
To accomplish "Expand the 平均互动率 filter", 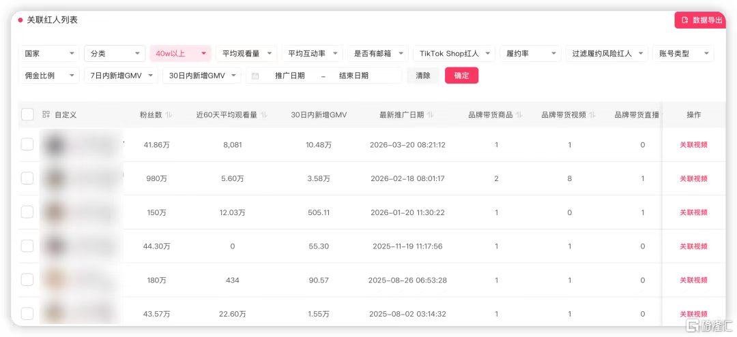I will pyautogui.click(x=312, y=53).
